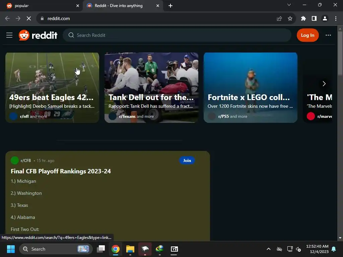
Task: Click the '2.) Washington' text
Action: click(26, 193)
